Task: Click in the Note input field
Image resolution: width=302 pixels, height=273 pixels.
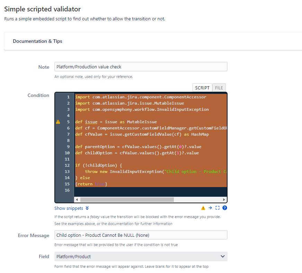Action: click(141, 67)
